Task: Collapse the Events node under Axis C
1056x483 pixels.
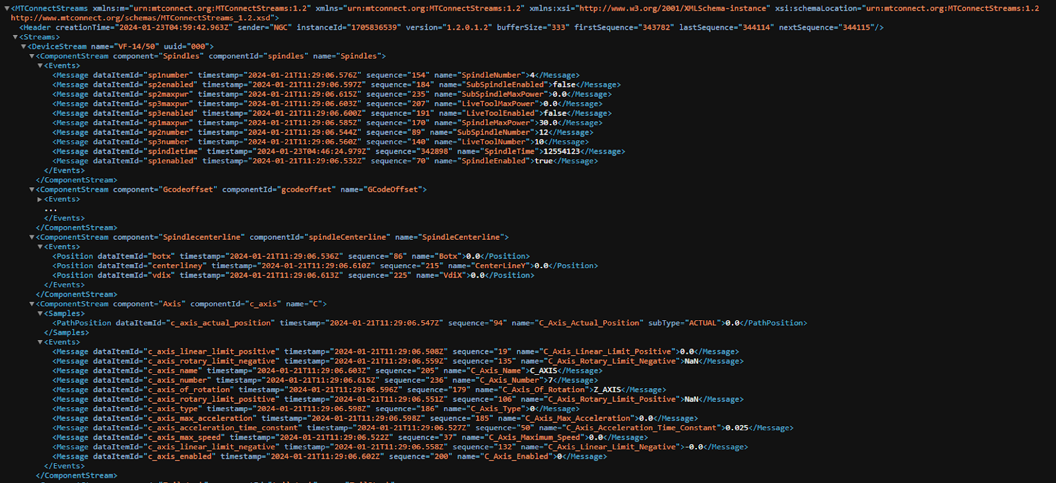Action: click(x=40, y=343)
